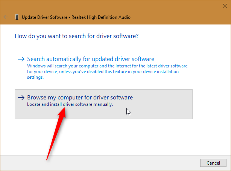The width and height of the screenshot is (231, 171).
Task: Close the Update Driver Software dialog
Action: coord(225,6)
